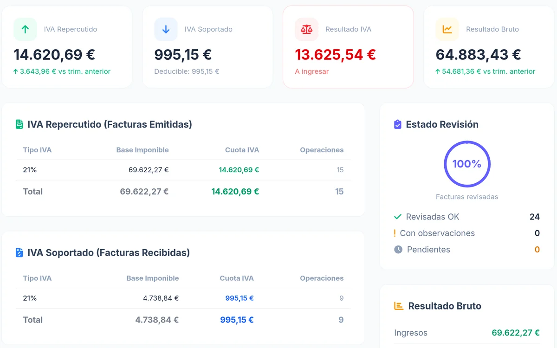Click the 4.738,84 € base in the 21% recibidas row
This screenshot has width=557, height=348.
coord(161,298)
